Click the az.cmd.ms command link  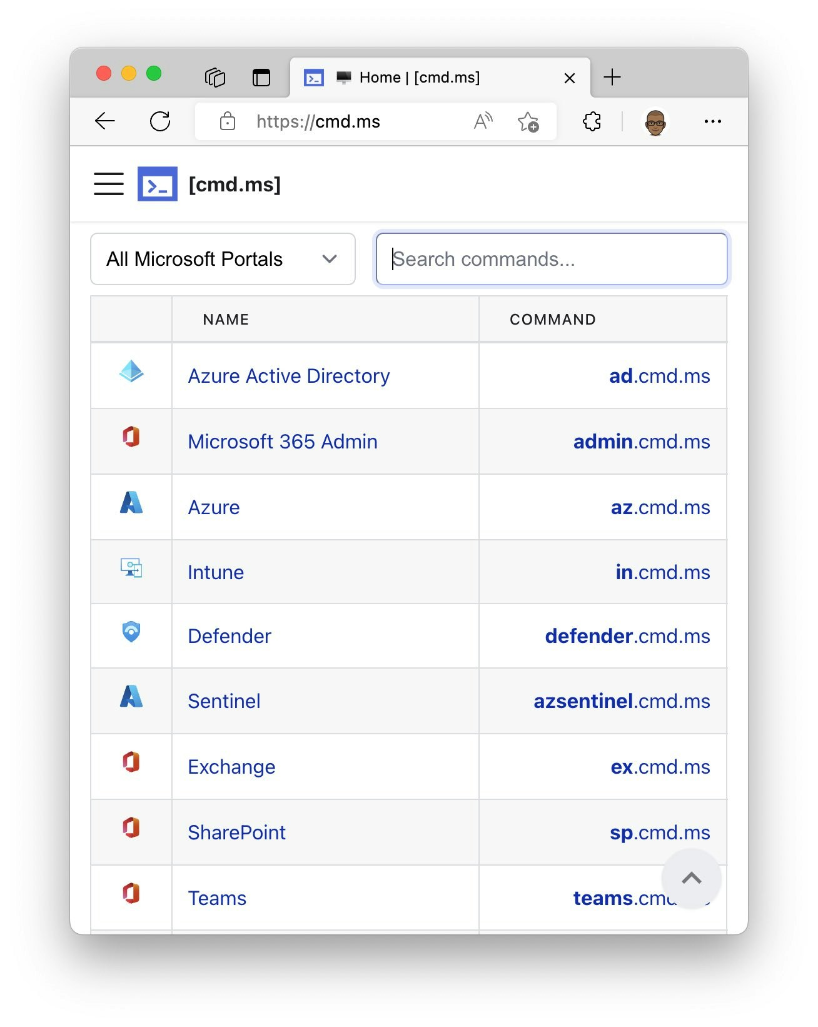(660, 507)
